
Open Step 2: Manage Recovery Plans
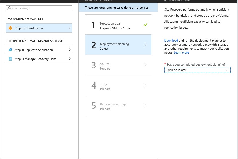pos(39,59)
